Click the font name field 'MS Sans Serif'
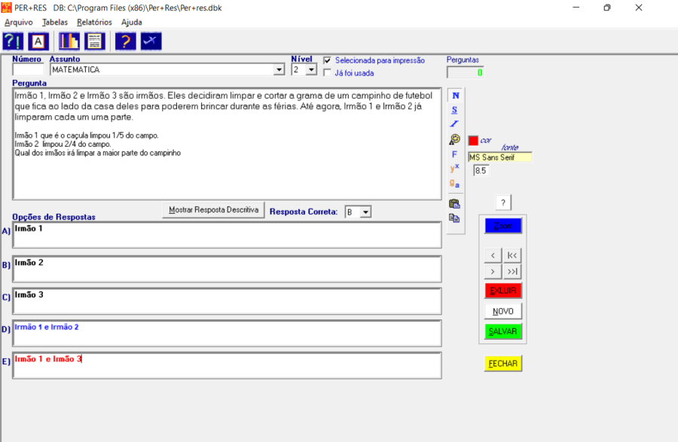The image size is (678, 442). 500,157
